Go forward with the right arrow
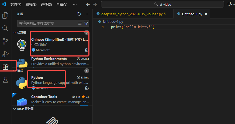This screenshot has width=235, height=124. tap(95, 5)
